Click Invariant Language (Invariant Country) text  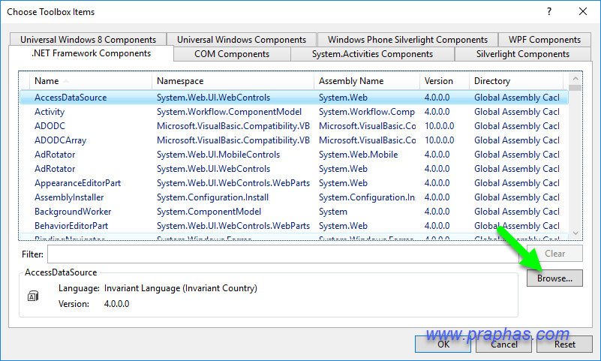point(181,288)
